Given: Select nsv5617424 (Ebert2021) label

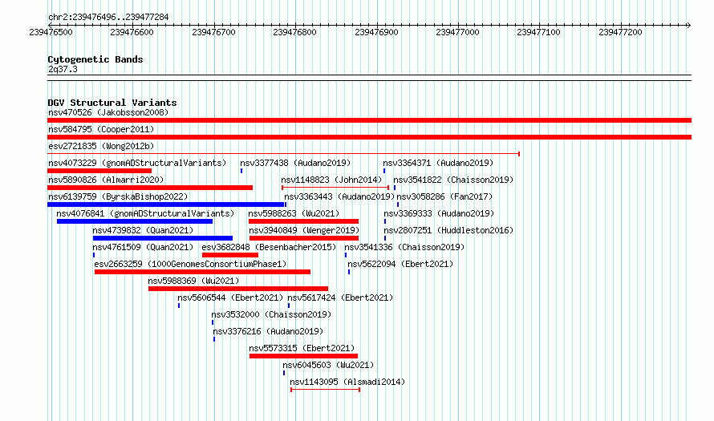Looking at the screenshot, I should click(x=340, y=298).
